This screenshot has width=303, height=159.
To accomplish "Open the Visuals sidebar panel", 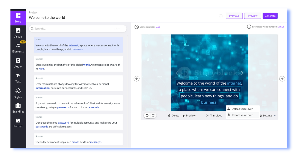I will coord(18,33).
